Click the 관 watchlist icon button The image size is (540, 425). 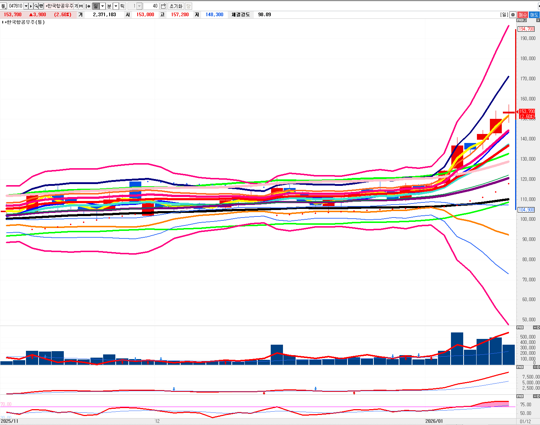click(41, 6)
